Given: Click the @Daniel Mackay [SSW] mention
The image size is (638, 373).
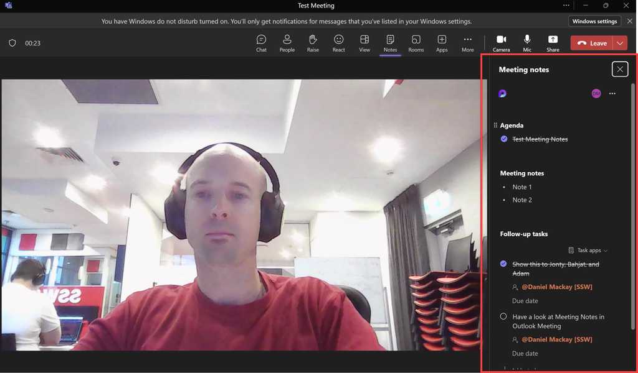Looking at the screenshot, I should coord(556,287).
